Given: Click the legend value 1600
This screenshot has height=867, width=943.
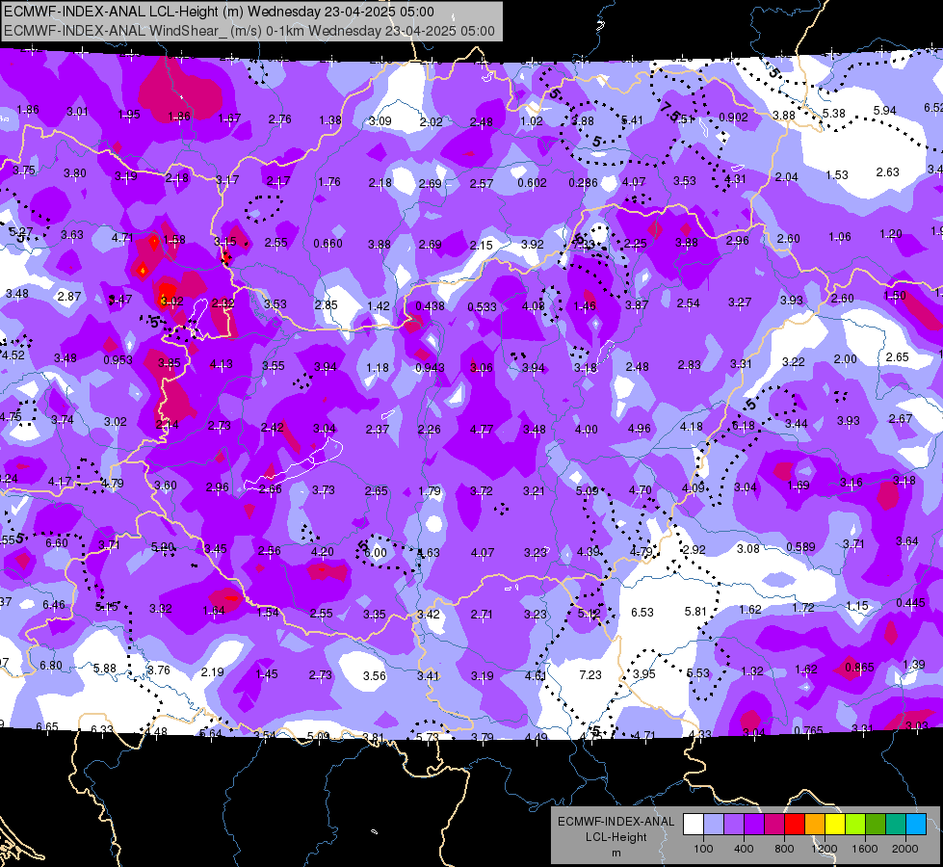Looking at the screenshot, I should 865,849.
